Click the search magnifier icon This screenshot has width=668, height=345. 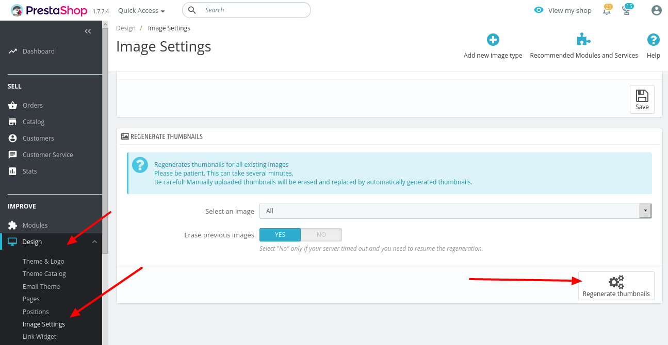tap(192, 10)
